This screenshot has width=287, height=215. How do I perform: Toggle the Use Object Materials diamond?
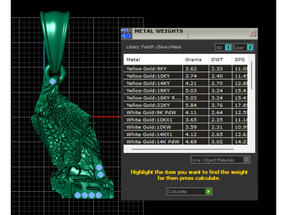click(246, 159)
